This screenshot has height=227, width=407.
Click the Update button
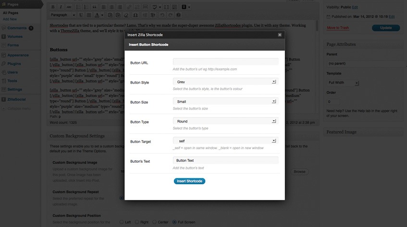pyautogui.click(x=386, y=28)
